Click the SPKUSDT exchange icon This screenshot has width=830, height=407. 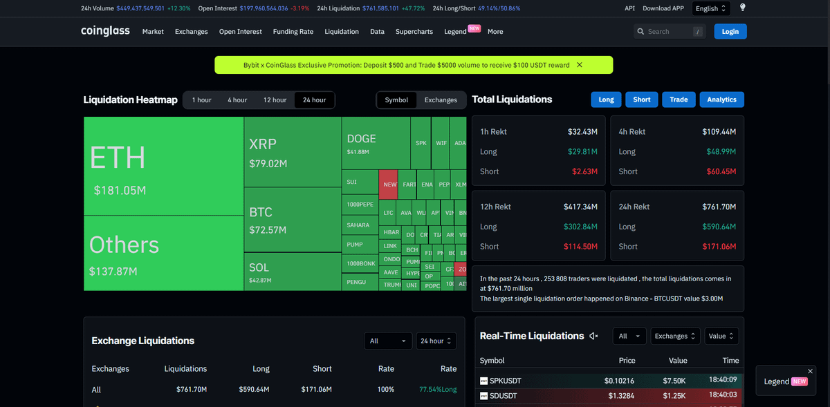[484, 381]
